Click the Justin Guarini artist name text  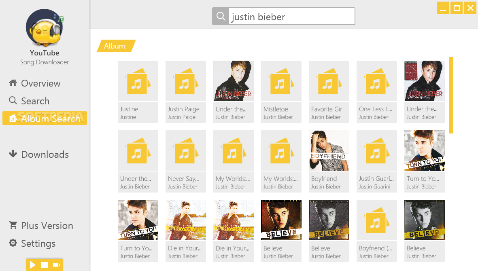click(x=374, y=186)
